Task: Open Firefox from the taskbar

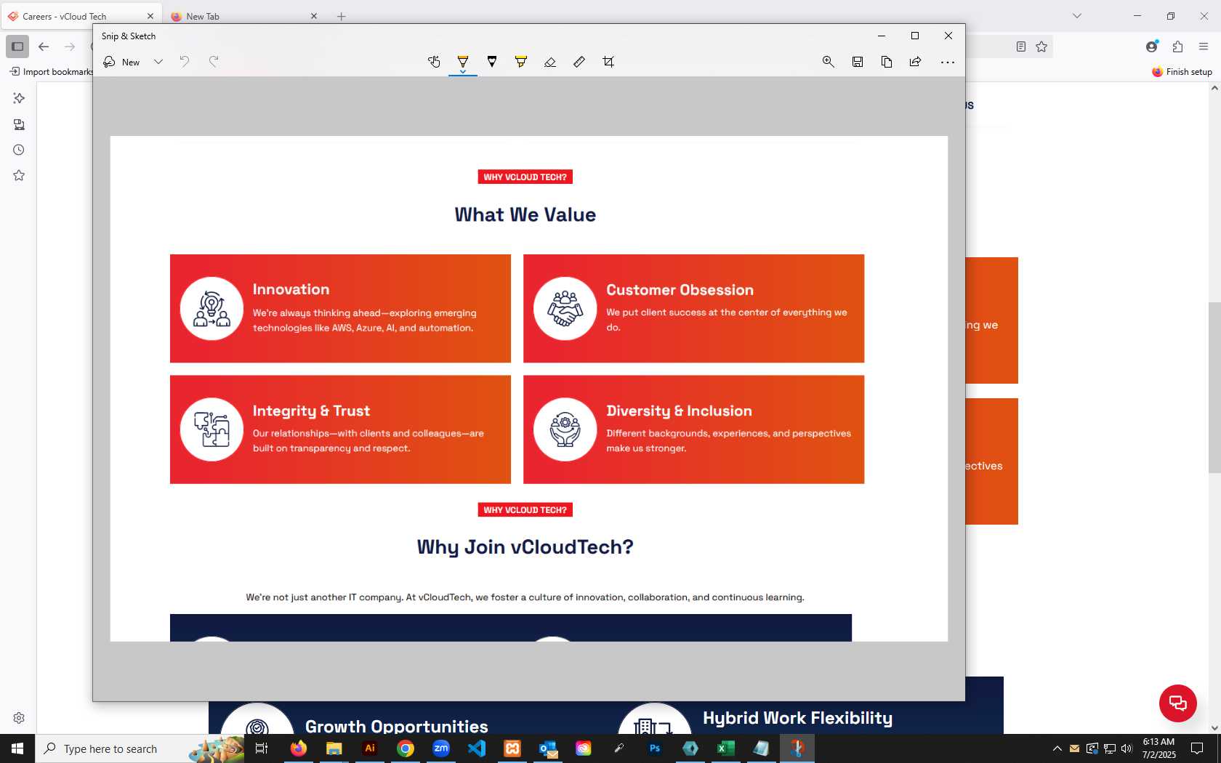Action: point(298,748)
